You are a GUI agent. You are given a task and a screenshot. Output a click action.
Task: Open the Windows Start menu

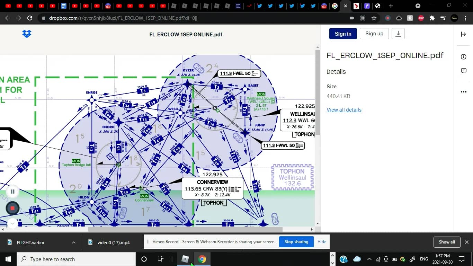click(x=8, y=259)
